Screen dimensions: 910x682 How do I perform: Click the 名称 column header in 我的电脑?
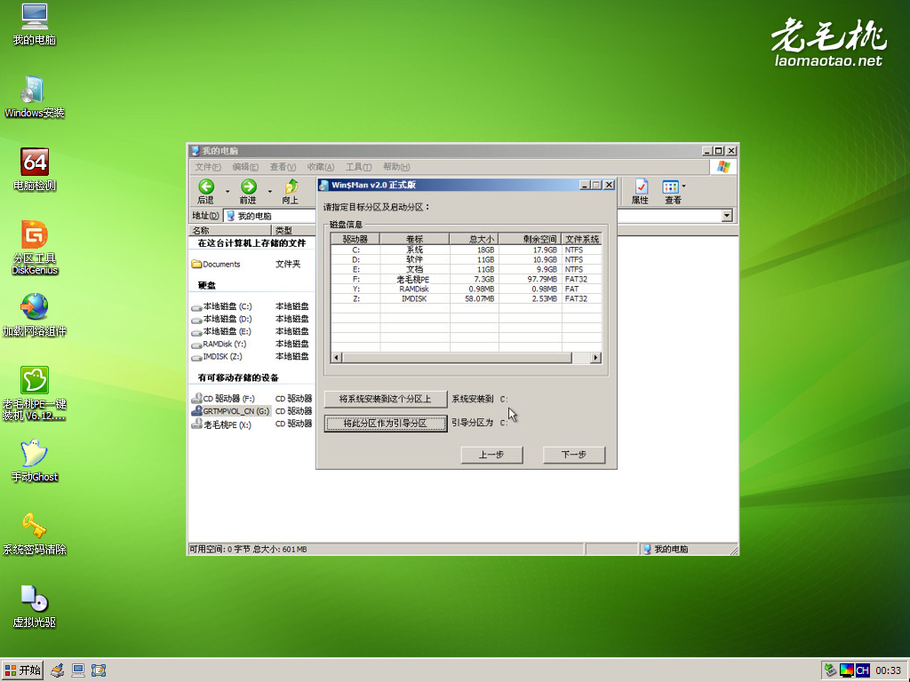tap(230, 230)
